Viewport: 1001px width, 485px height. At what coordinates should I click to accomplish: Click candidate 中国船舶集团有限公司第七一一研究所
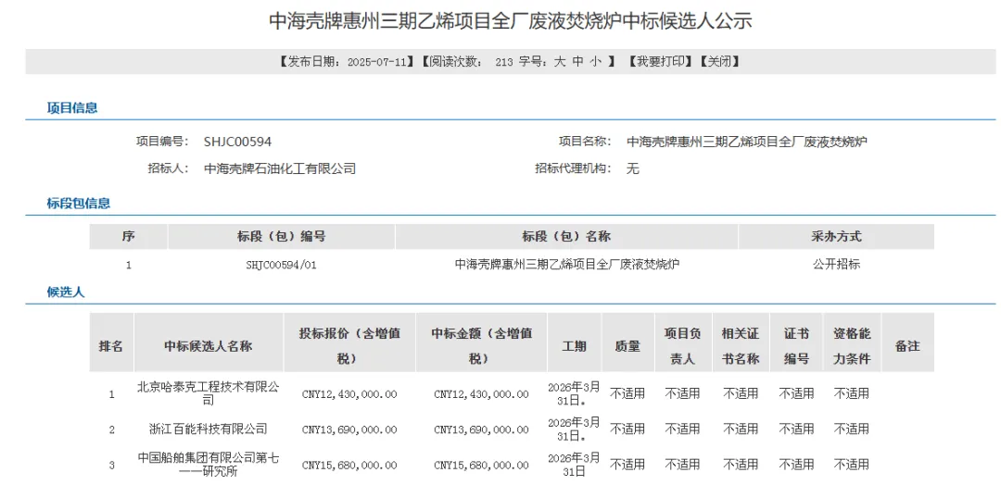209,465
